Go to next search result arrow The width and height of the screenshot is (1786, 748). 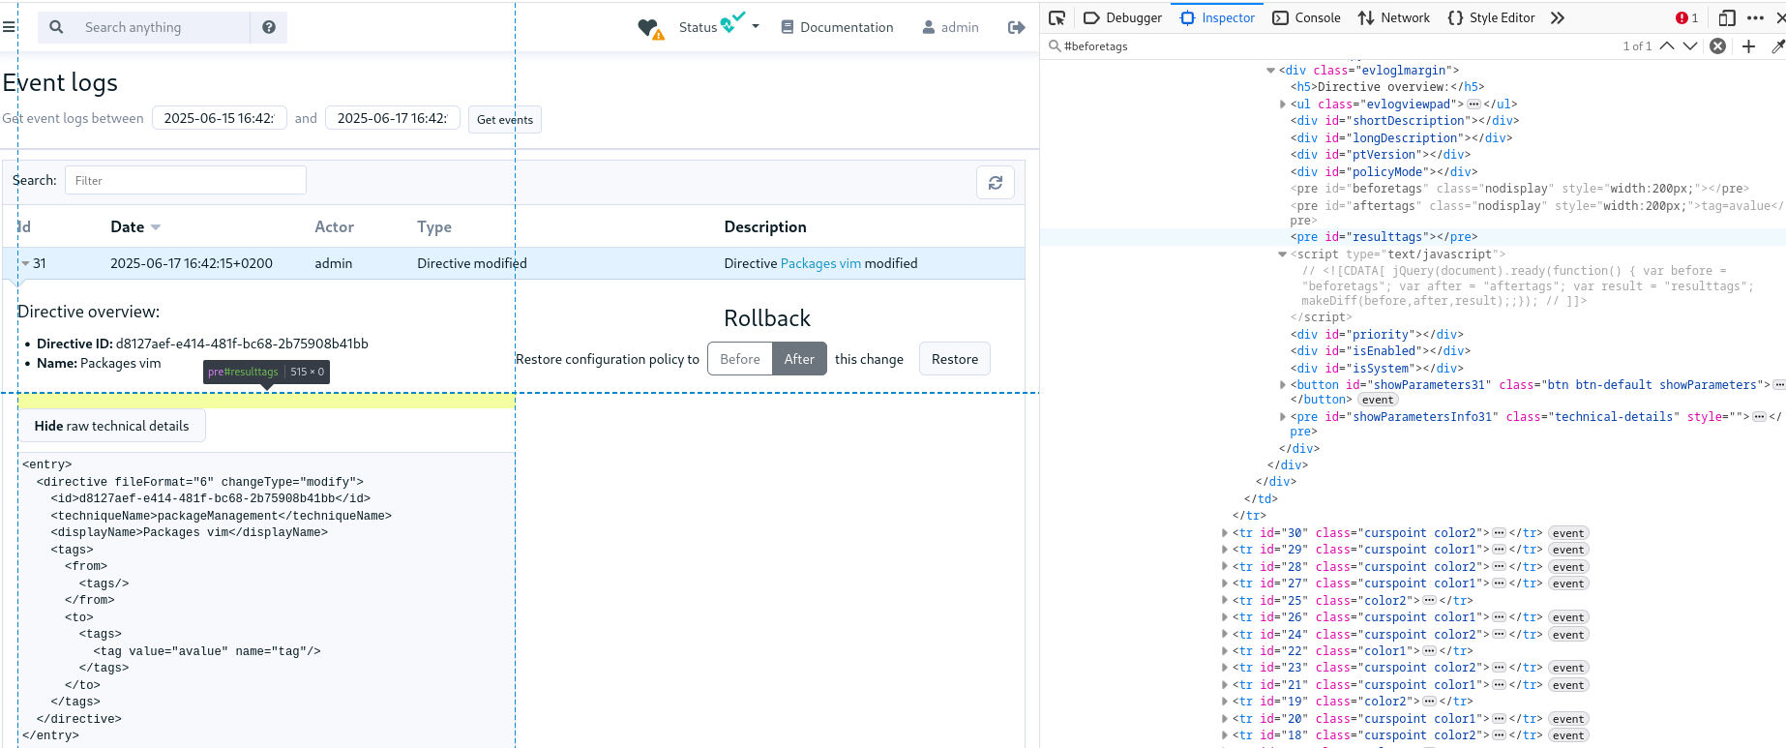pyautogui.click(x=1690, y=45)
